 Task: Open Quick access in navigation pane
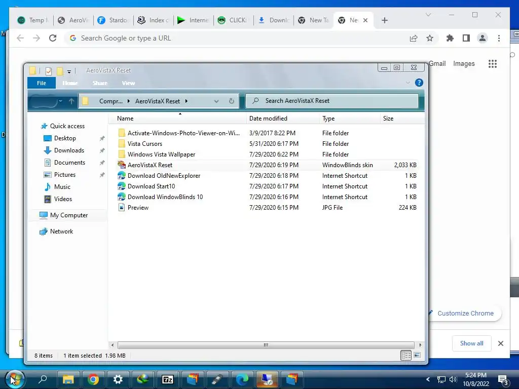(67, 126)
